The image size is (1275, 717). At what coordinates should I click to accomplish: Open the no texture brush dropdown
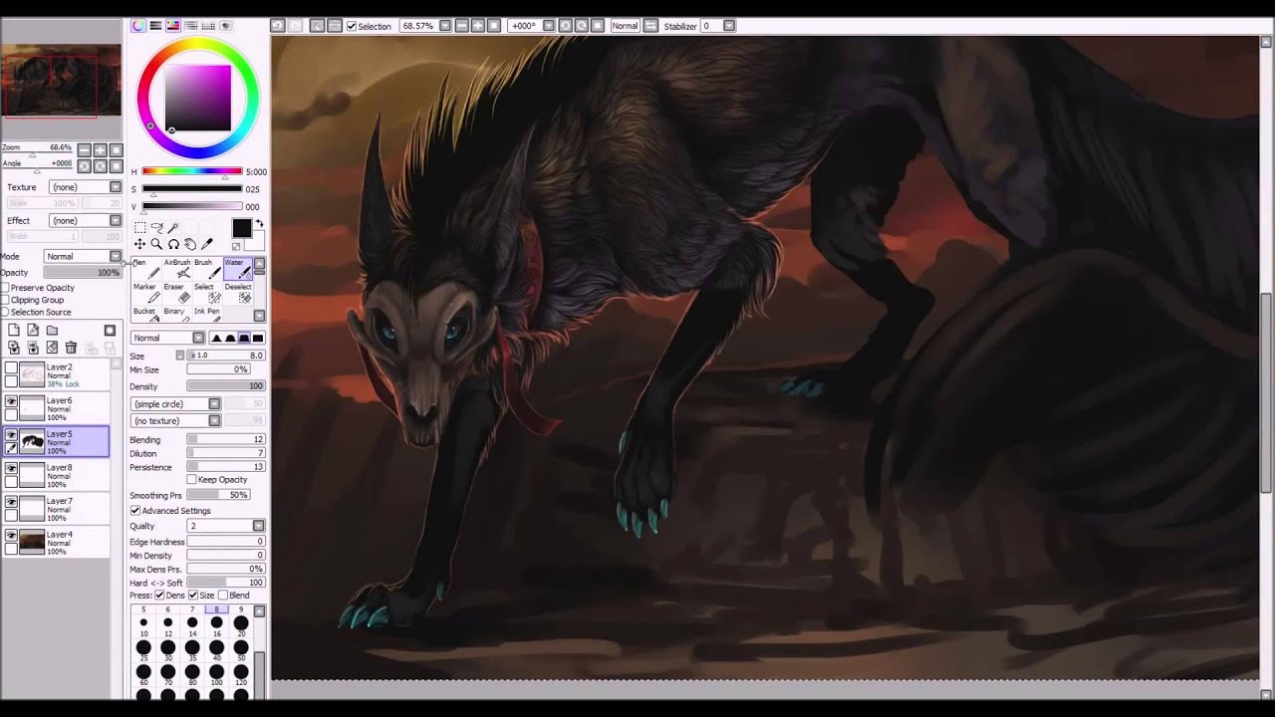click(175, 421)
